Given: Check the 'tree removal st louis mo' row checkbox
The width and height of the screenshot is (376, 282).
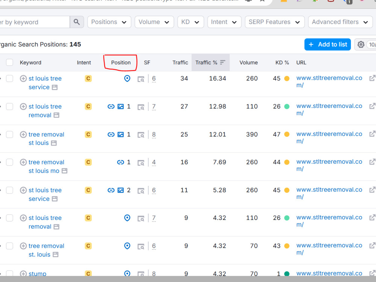Looking at the screenshot, I should point(10,162).
